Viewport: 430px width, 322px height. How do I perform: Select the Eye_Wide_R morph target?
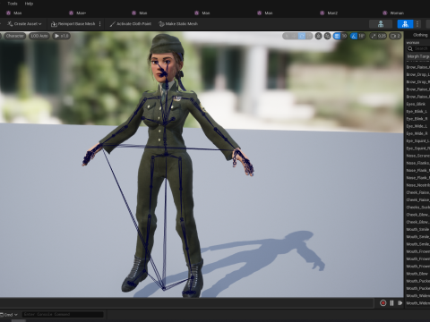(417, 133)
